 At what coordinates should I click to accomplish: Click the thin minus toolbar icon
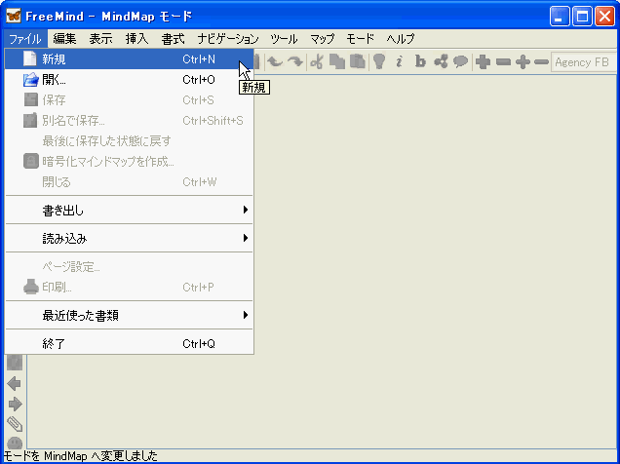pyautogui.click(x=541, y=62)
